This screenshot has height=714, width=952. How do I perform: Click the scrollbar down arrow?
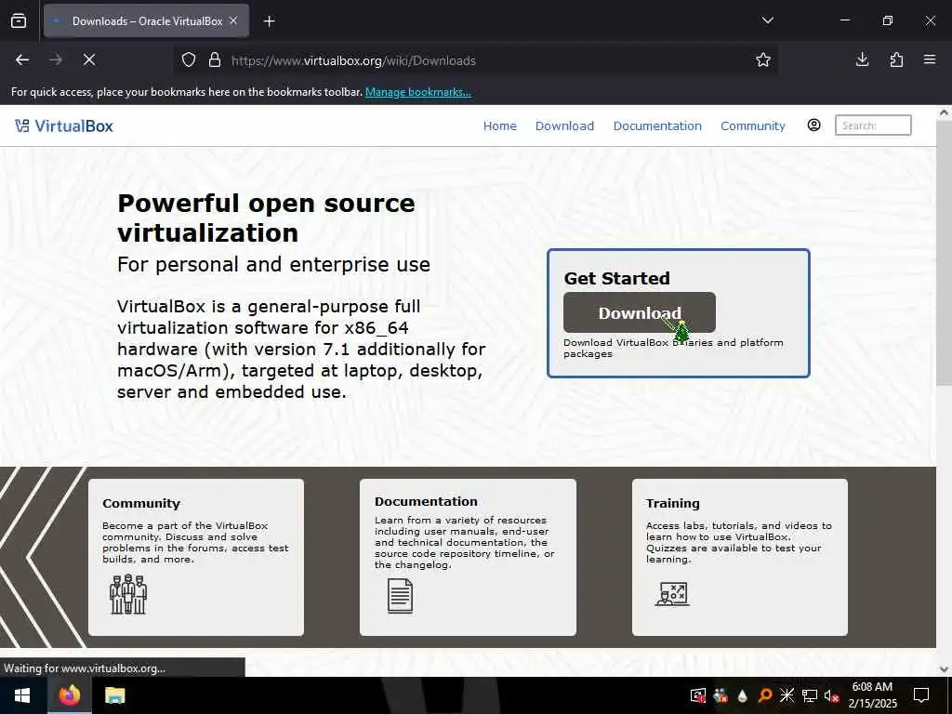coord(945,668)
